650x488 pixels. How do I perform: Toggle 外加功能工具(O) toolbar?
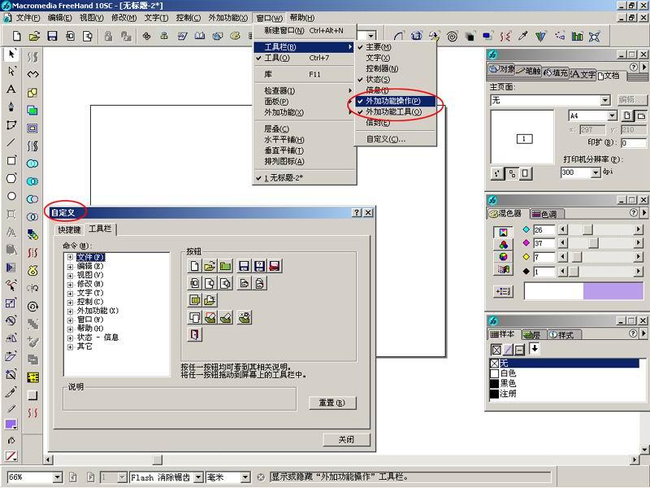396,111
